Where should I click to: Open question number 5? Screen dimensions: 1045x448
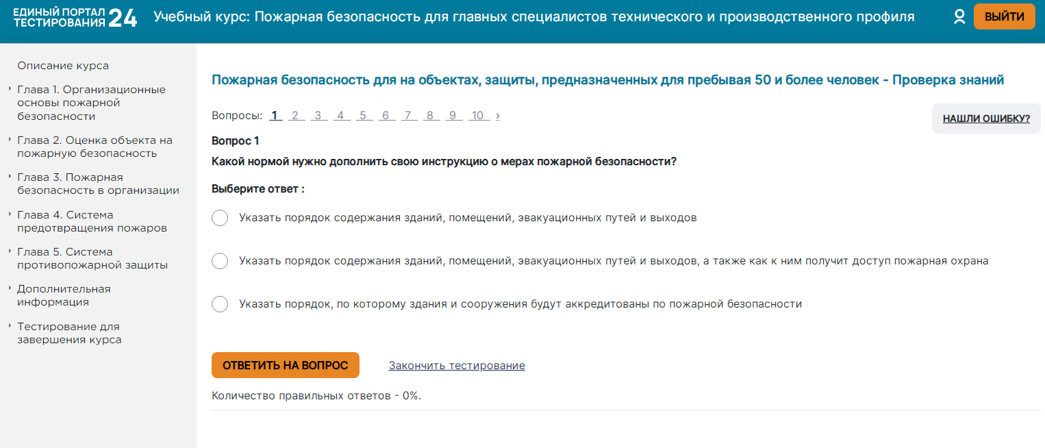pos(362,116)
